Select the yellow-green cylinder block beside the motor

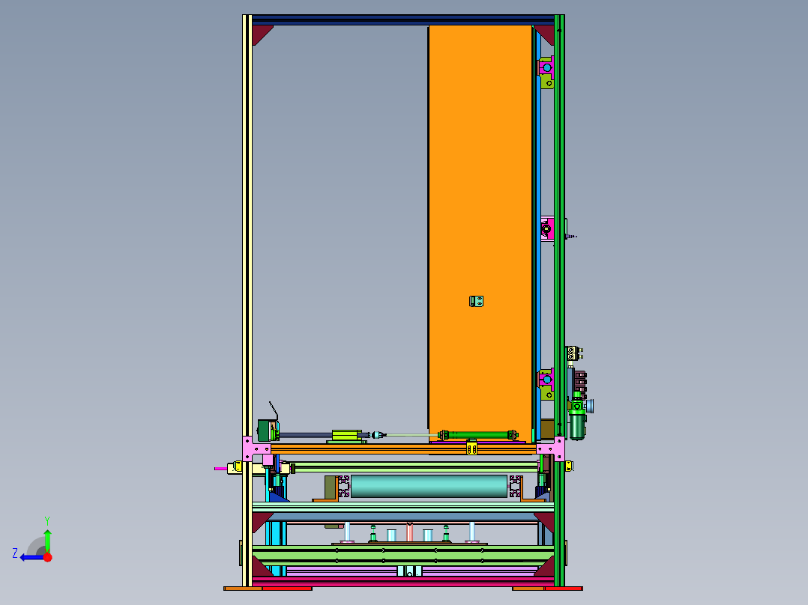point(347,436)
